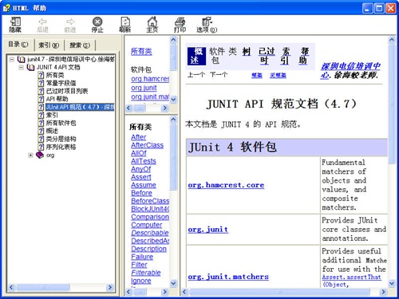399x299 pixels.
Task: Click the help page icon beside 所有类 in tree
Action: (41, 75)
